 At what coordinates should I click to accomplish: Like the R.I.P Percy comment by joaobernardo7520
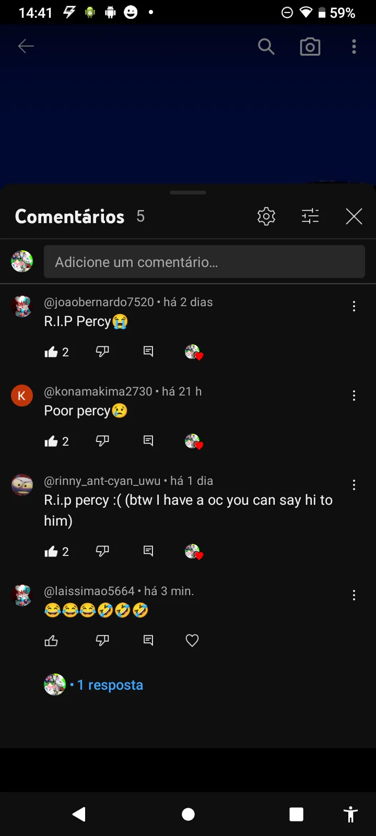click(51, 352)
